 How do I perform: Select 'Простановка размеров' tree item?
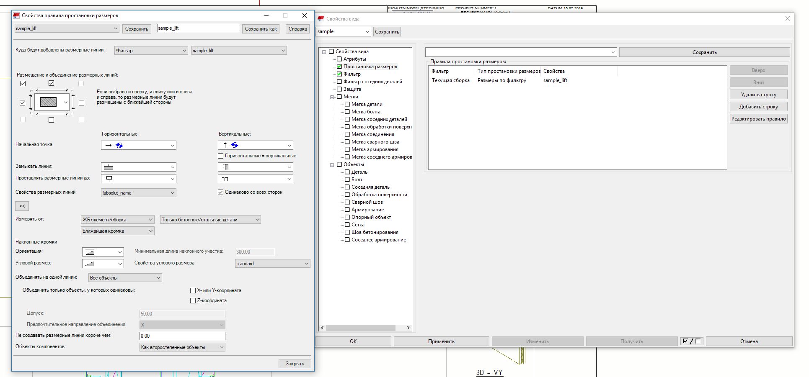tap(370, 67)
